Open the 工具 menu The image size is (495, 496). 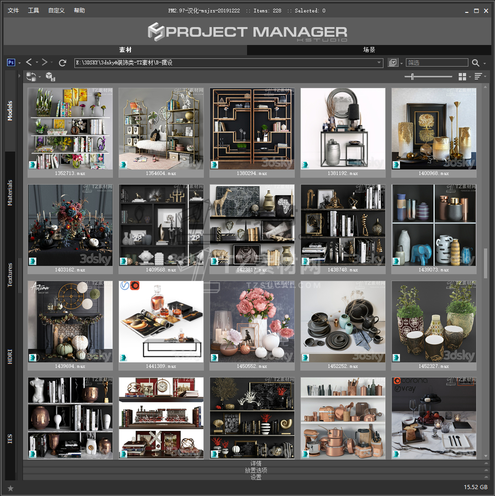point(34,11)
